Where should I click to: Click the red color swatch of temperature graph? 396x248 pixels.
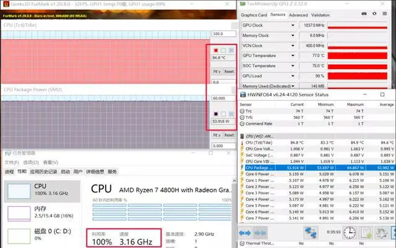(216, 51)
